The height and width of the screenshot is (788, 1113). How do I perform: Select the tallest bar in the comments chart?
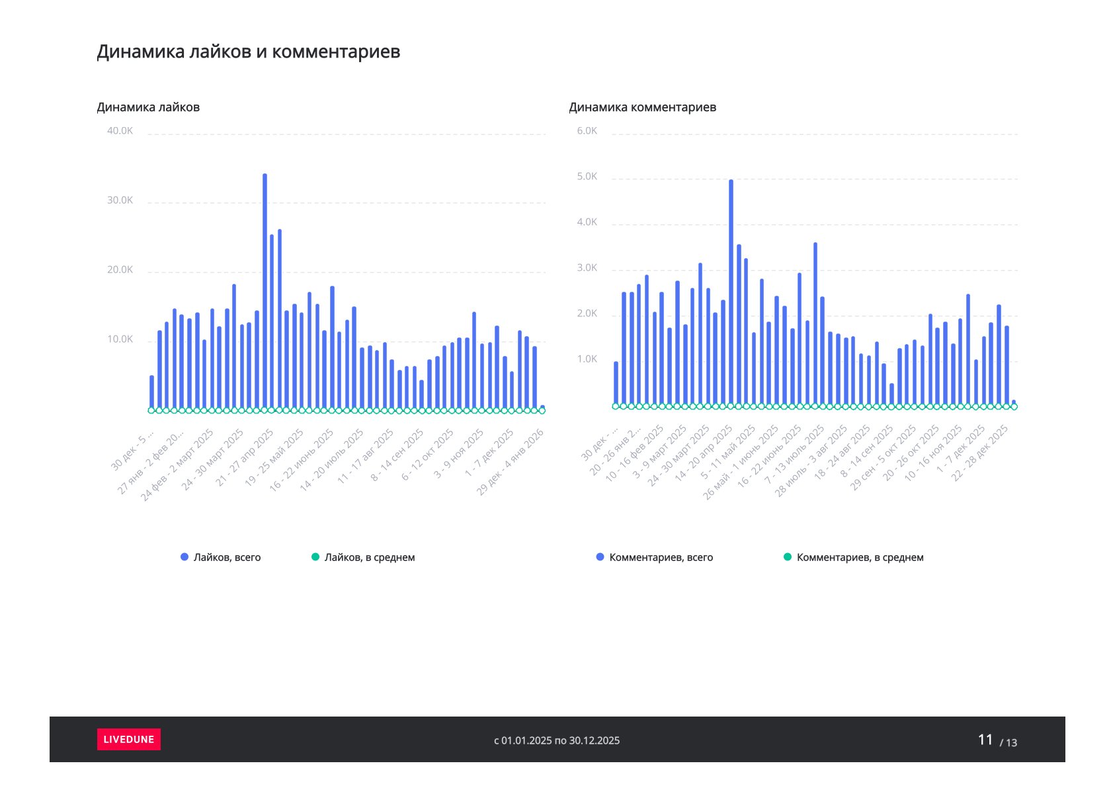[x=731, y=291]
